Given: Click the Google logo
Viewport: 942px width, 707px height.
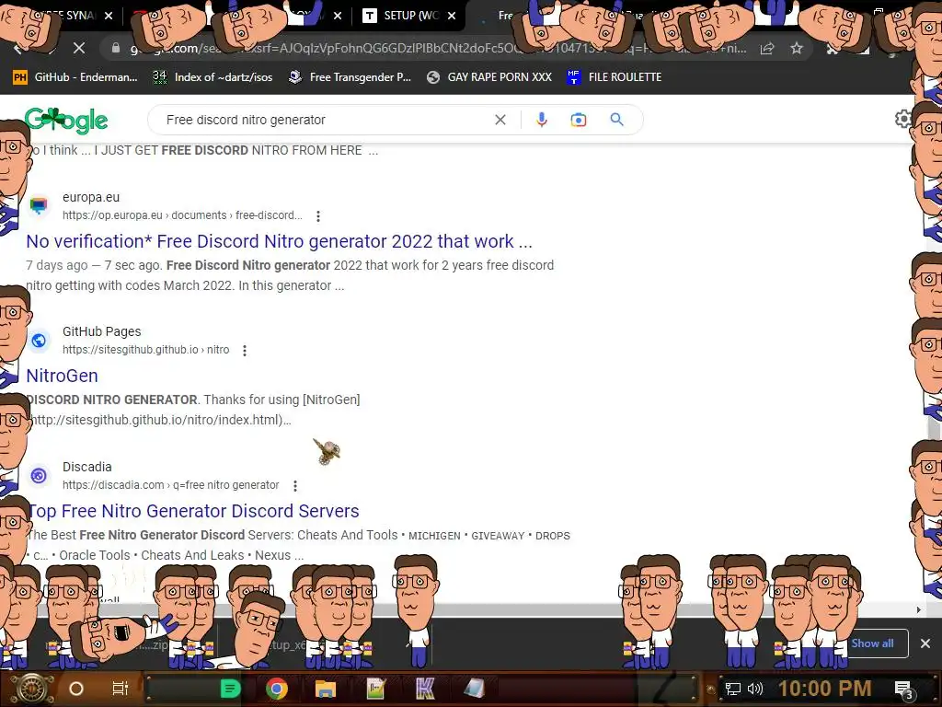Looking at the screenshot, I should [x=66, y=121].
